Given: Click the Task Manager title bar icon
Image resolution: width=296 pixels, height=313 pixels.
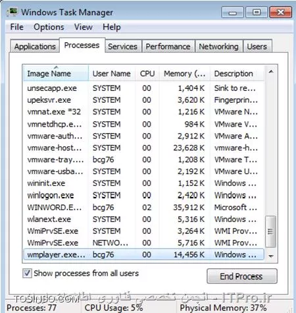Looking at the screenshot, I should click(12, 12).
